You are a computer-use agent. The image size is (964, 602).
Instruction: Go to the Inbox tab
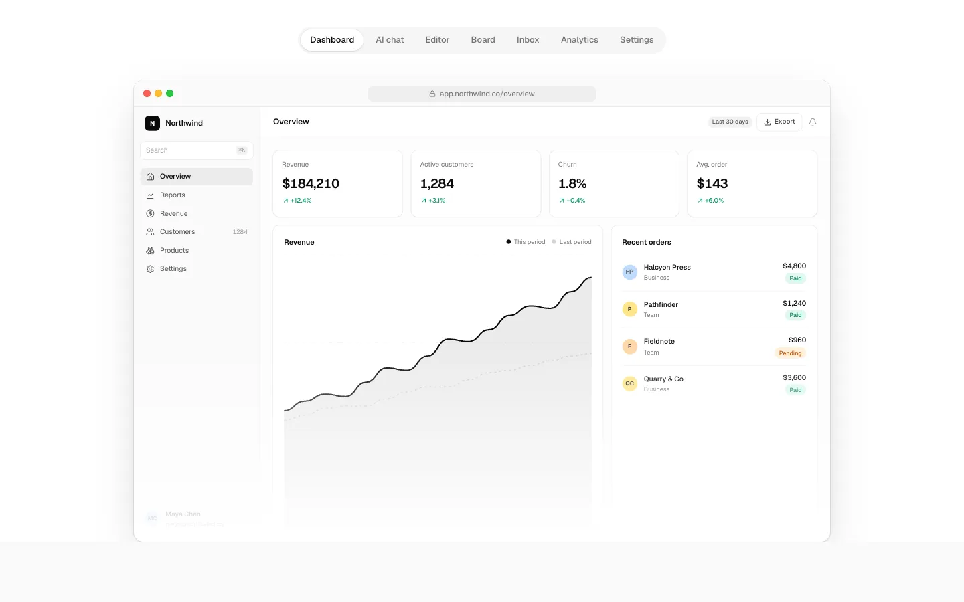tap(528, 40)
